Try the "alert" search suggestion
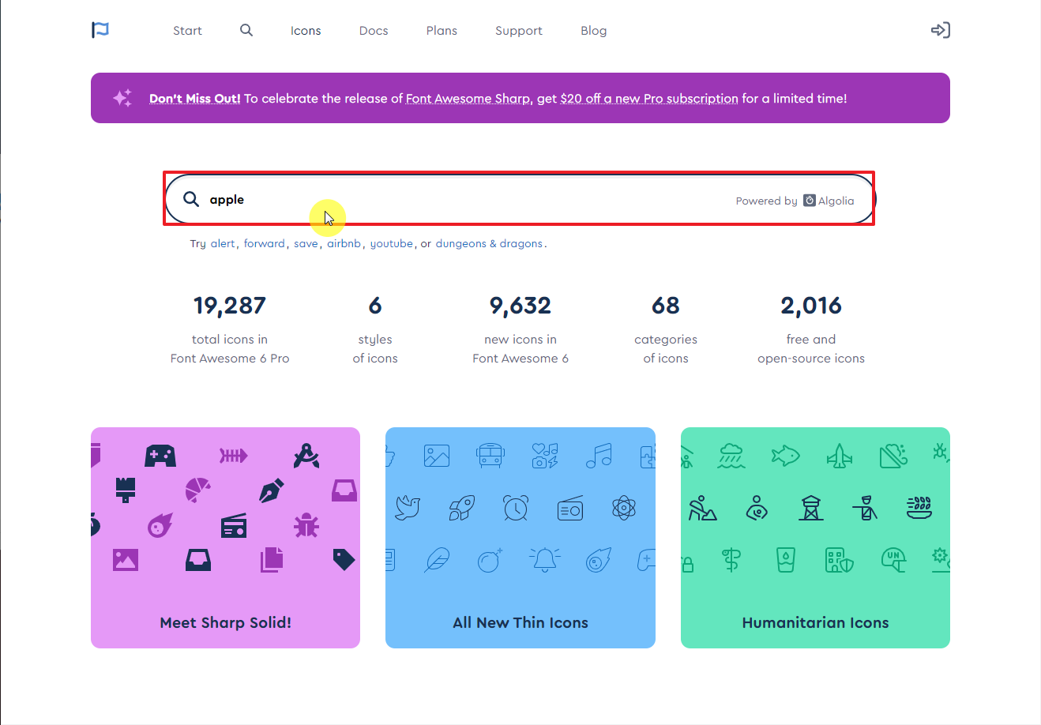Image resolution: width=1041 pixels, height=725 pixels. tap(223, 243)
